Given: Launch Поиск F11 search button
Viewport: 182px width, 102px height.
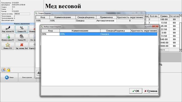Looking at the screenshot, I should [8, 46].
